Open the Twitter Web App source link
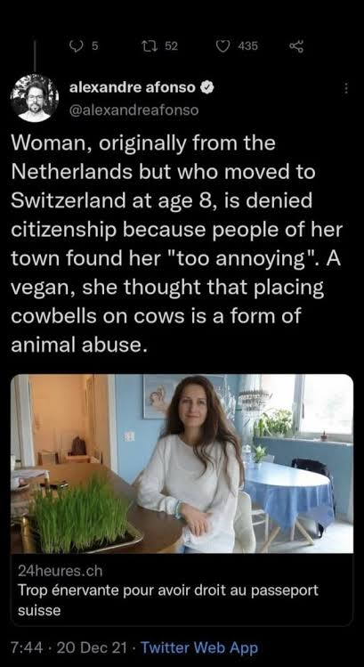364x667 pixels. click(199, 648)
